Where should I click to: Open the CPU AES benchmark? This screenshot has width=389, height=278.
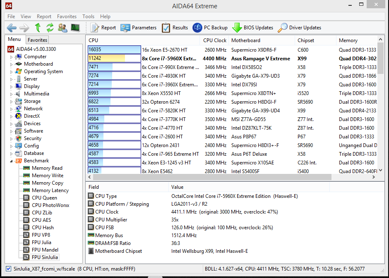(x=41, y=220)
